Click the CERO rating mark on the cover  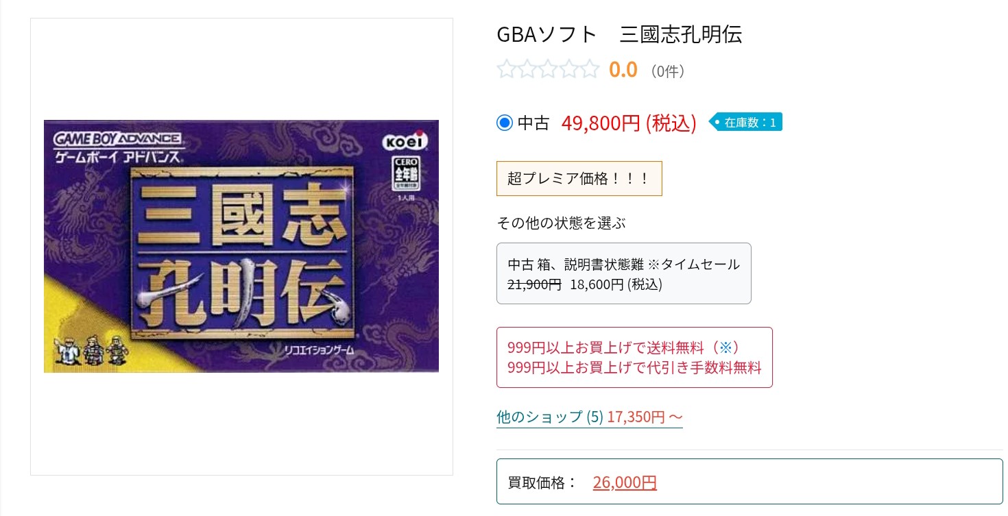[x=405, y=173]
